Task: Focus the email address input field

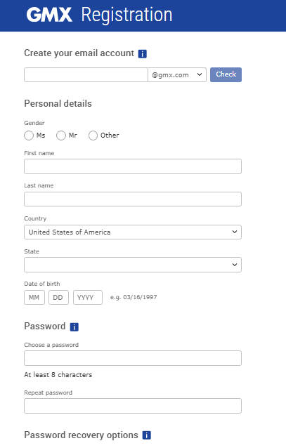Action: 86,75
